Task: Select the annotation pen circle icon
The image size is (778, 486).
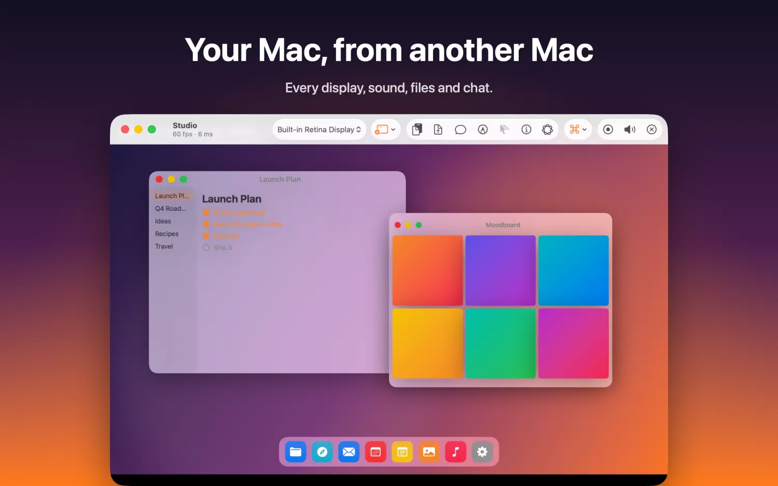Action: tap(483, 130)
